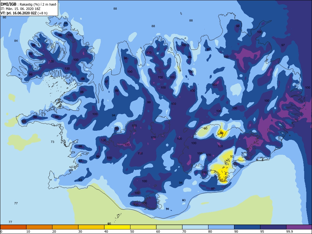Click the '73' humidity value on the map
The height and width of the screenshot is (234, 312).
[x=52, y=142]
